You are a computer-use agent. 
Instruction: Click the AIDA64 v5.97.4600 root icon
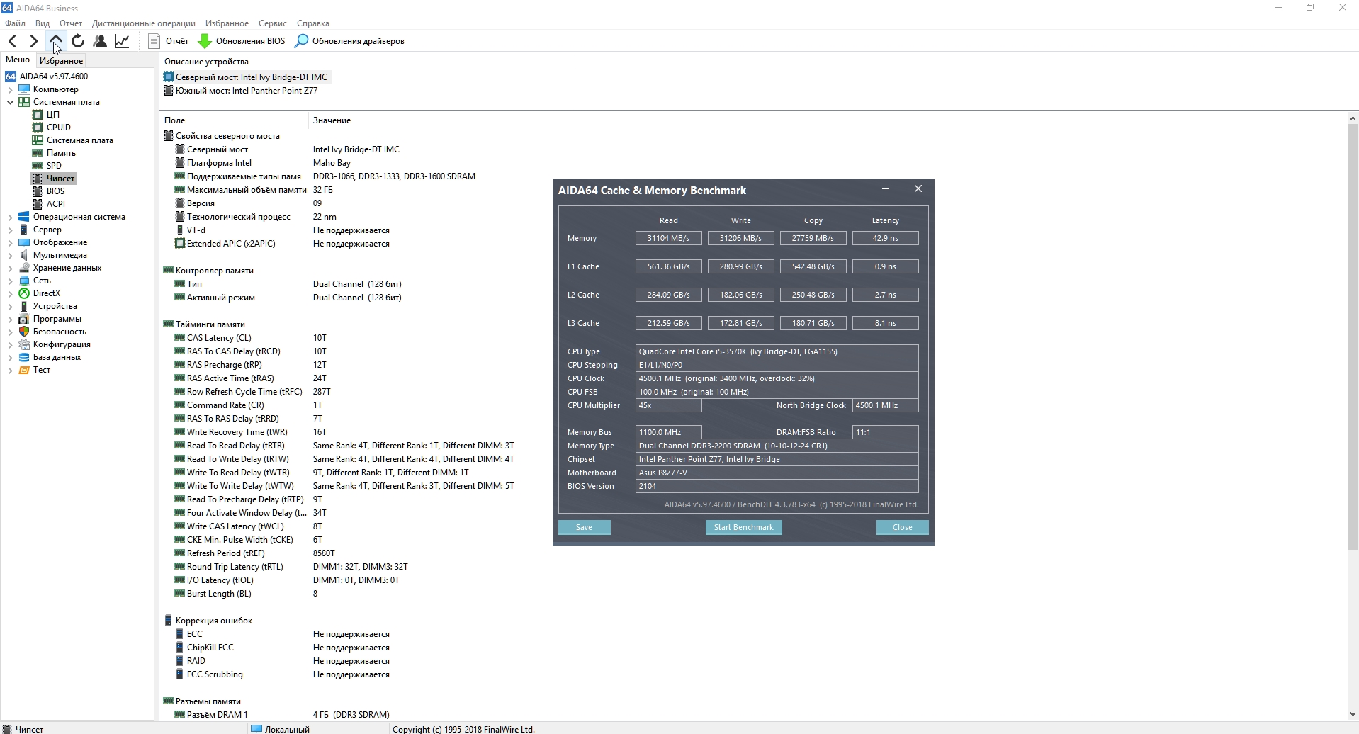tap(11, 77)
